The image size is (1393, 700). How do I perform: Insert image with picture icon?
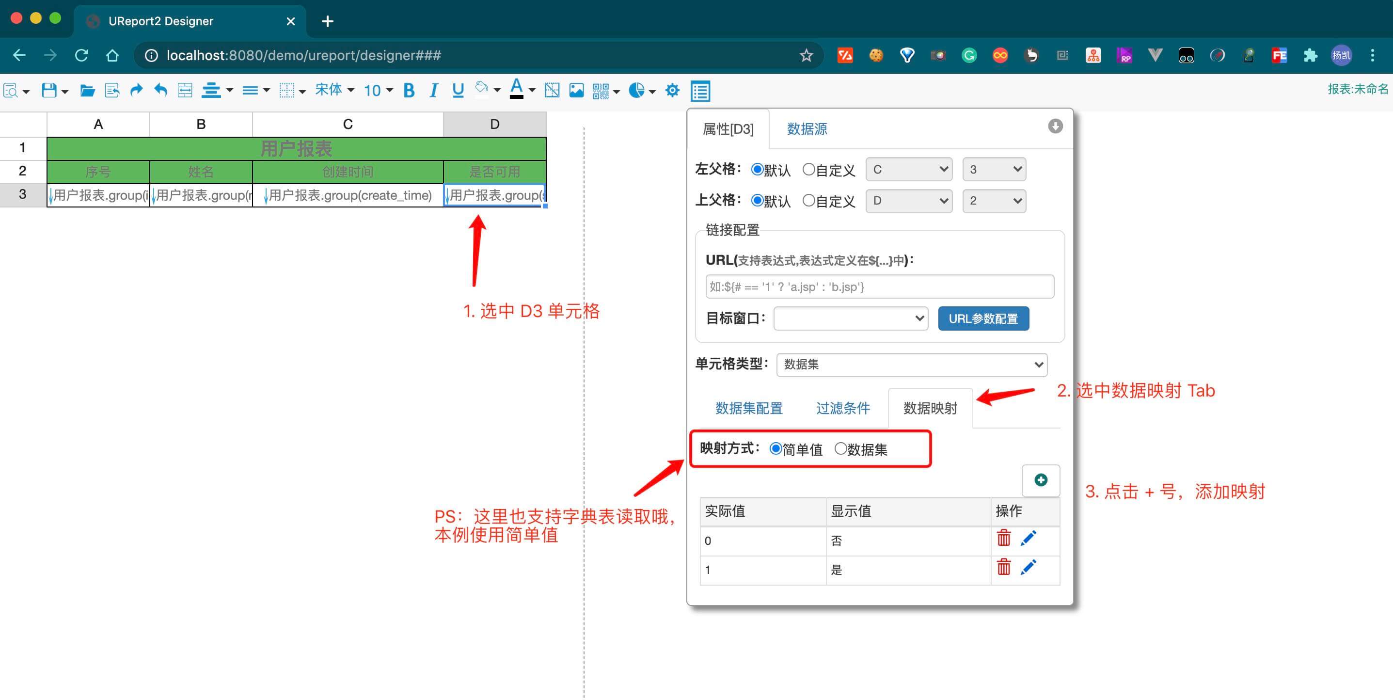click(576, 90)
